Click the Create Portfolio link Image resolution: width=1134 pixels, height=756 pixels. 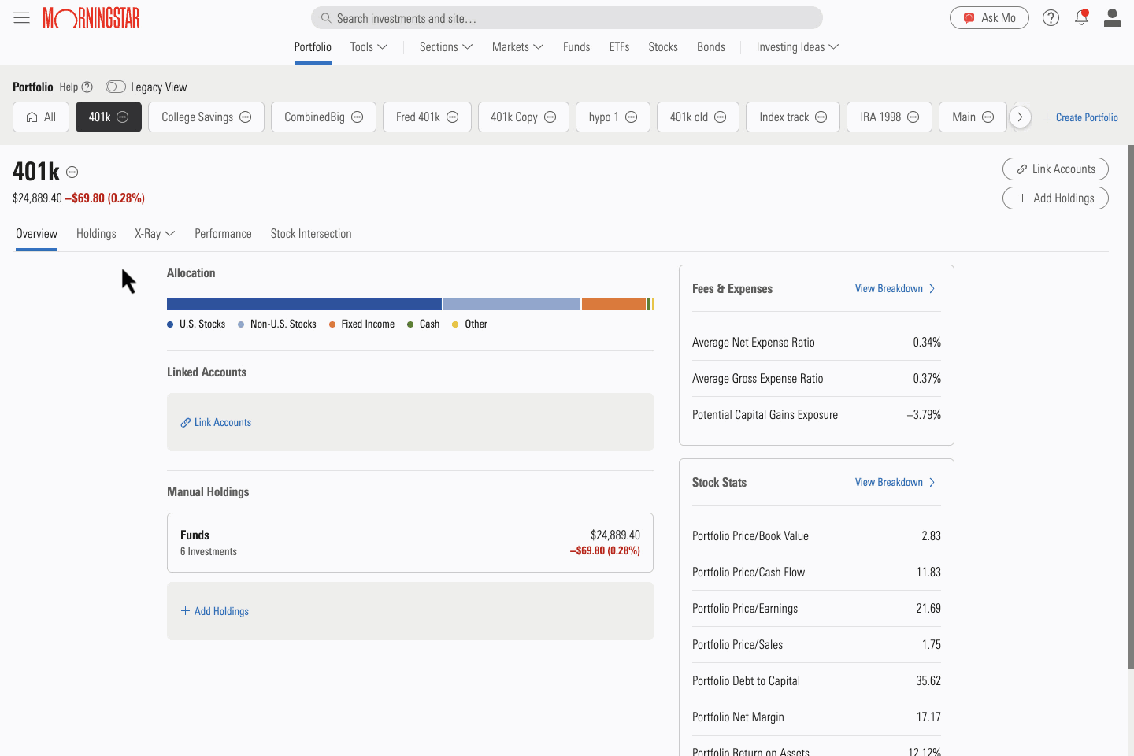[x=1080, y=117]
